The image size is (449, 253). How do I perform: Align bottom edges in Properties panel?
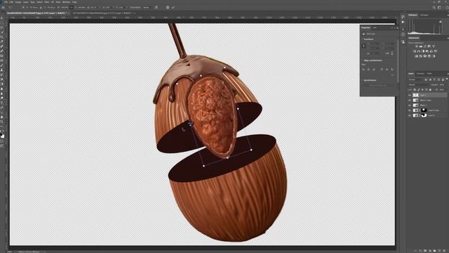pos(392,70)
